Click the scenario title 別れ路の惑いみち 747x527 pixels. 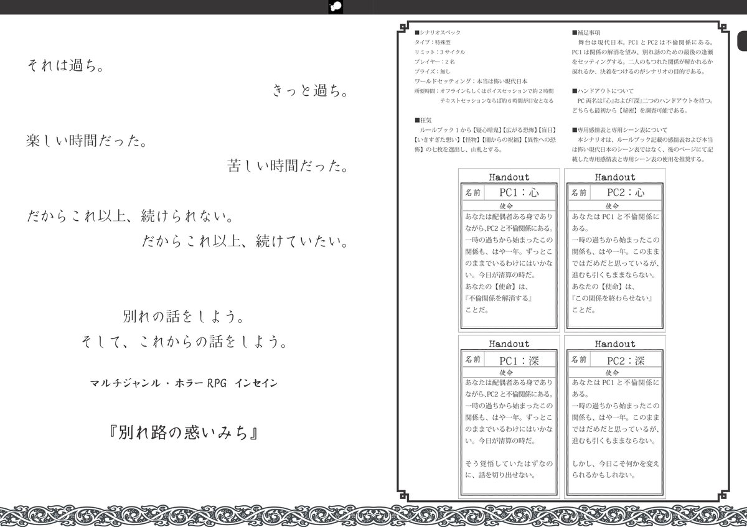[183, 432]
